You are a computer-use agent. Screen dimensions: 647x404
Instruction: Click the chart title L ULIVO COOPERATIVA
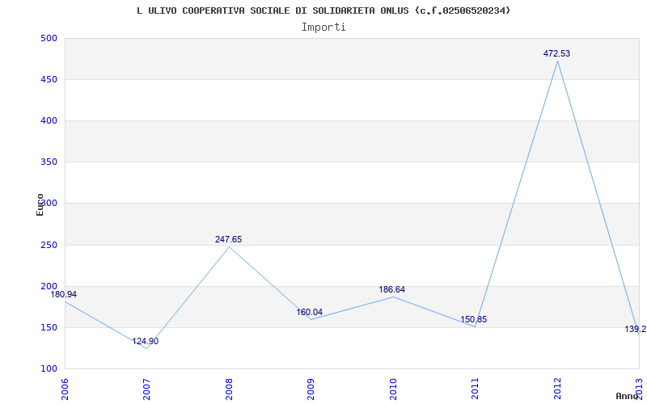[x=323, y=11]
